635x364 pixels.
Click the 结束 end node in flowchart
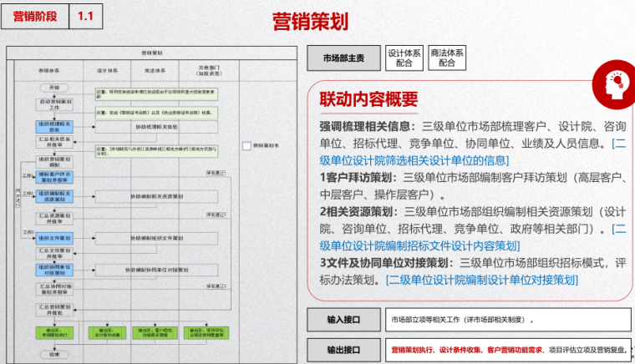coord(54,353)
